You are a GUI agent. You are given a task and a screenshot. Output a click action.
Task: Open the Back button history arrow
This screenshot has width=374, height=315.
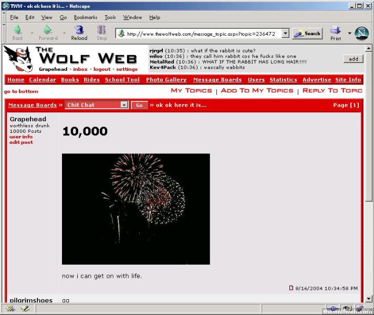[x=32, y=33]
